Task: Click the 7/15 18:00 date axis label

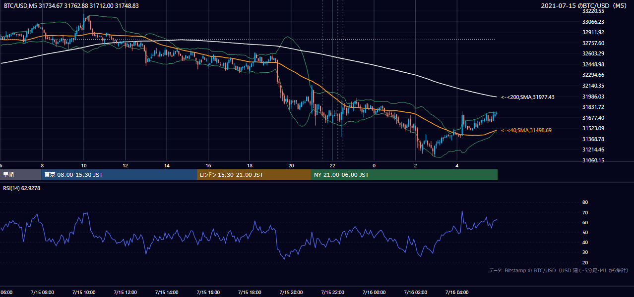Action: pyautogui.click(x=250, y=293)
